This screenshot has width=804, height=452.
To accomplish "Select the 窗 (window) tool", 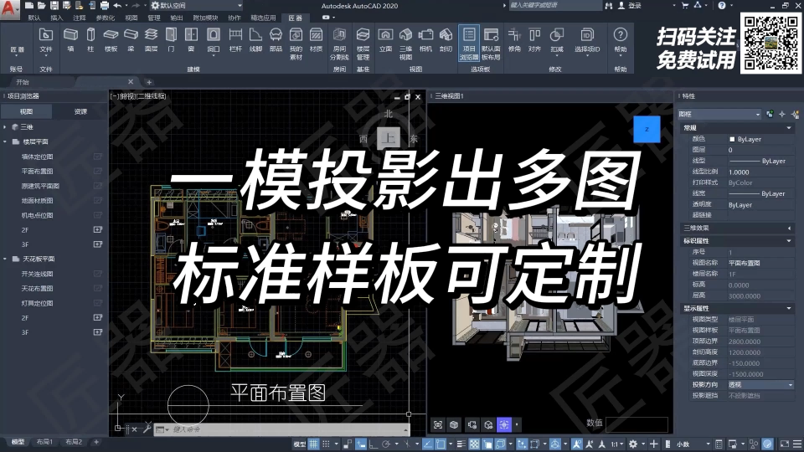I will (x=191, y=40).
